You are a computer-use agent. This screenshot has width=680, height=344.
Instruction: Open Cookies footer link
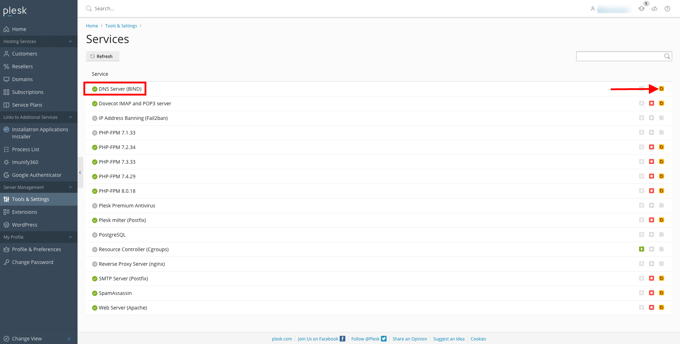tap(478, 339)
